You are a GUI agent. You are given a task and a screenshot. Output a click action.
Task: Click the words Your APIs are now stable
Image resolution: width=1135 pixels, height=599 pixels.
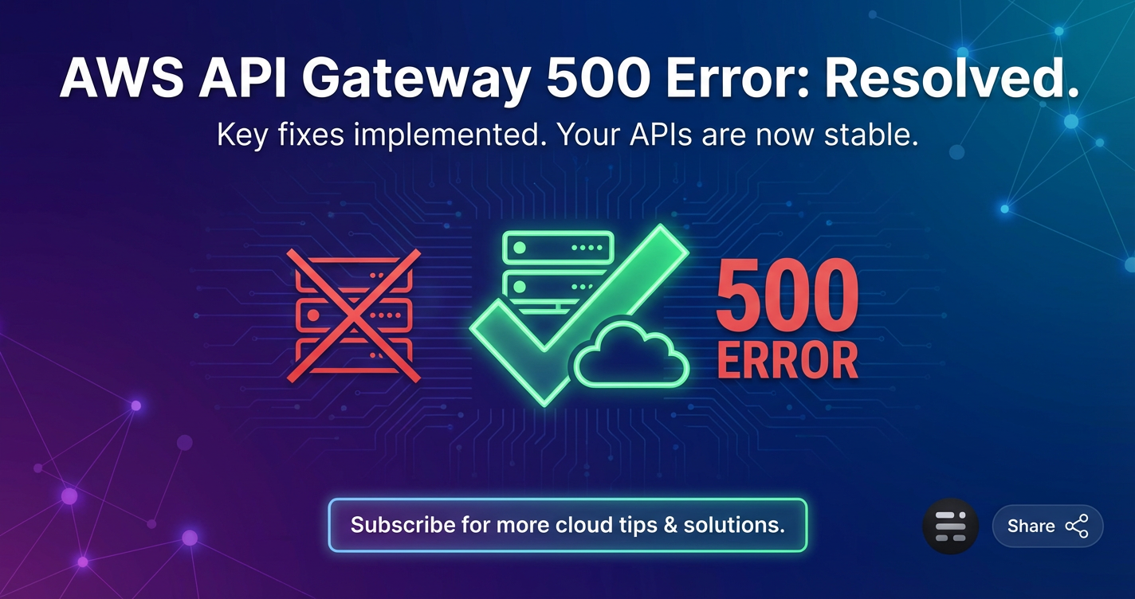738,135
